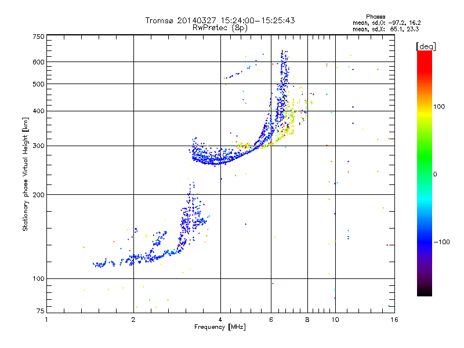Click the "Phases" header text
The image size is (464, 348).
pos(375,17)
